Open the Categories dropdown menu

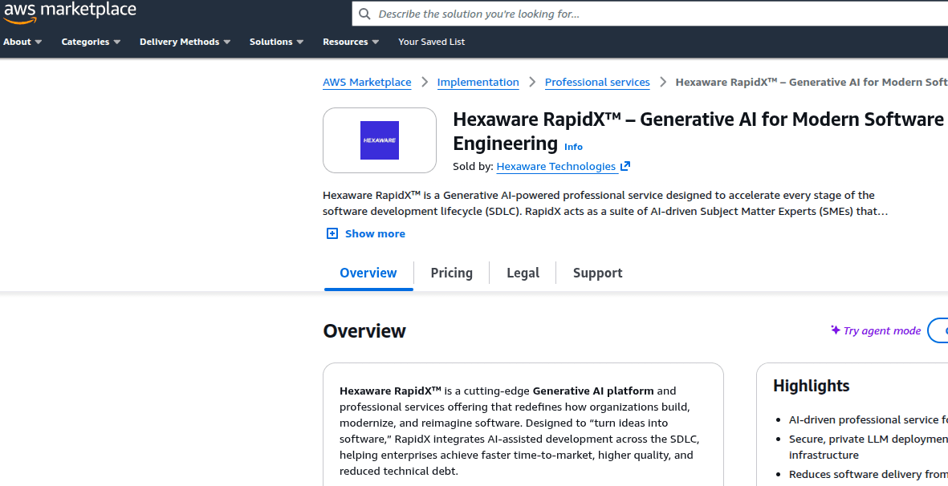91,42
